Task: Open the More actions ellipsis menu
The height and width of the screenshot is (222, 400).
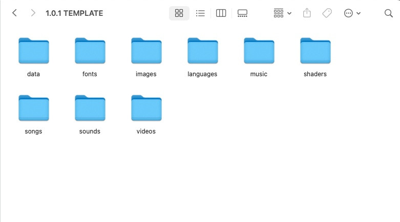Action: click(x=352, y=13)
